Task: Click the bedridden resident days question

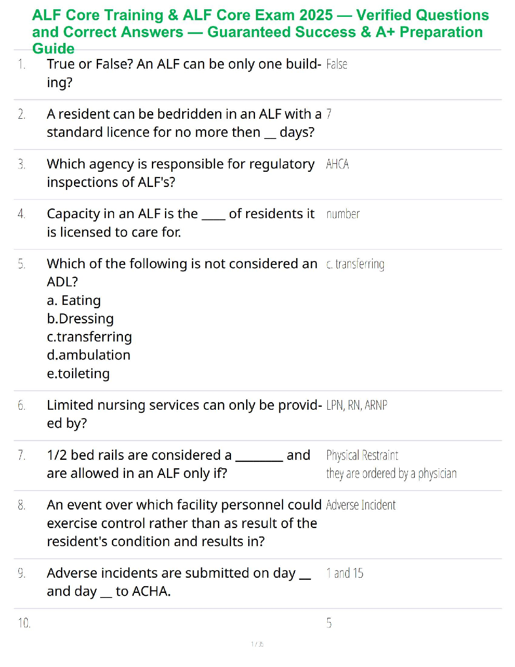Action: 183,123
